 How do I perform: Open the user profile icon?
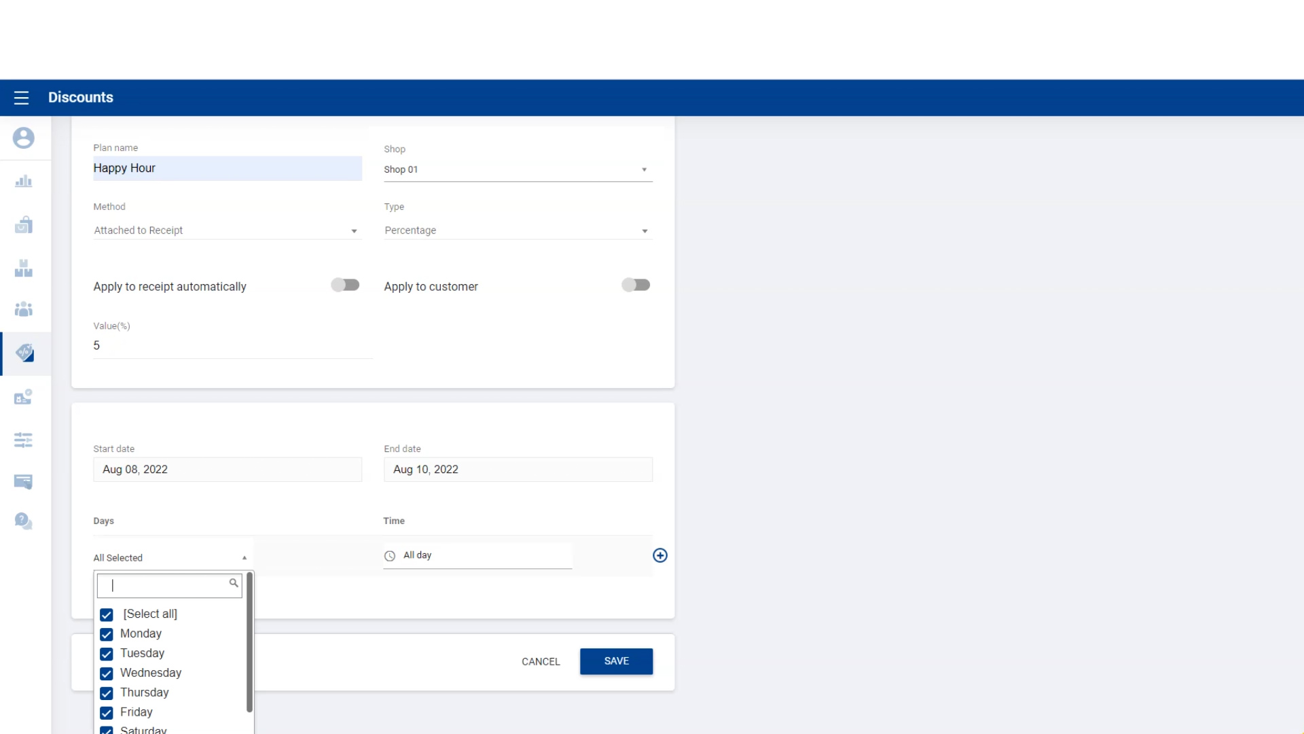click(23, 138)
